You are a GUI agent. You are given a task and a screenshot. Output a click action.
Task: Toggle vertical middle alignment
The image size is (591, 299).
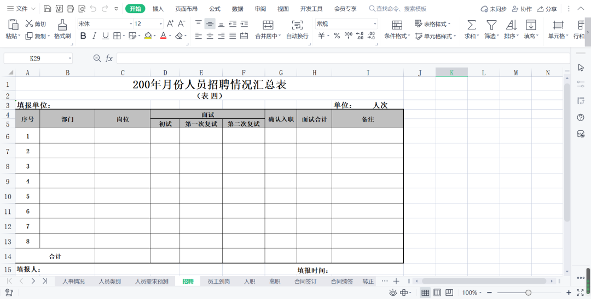[210, 23]
